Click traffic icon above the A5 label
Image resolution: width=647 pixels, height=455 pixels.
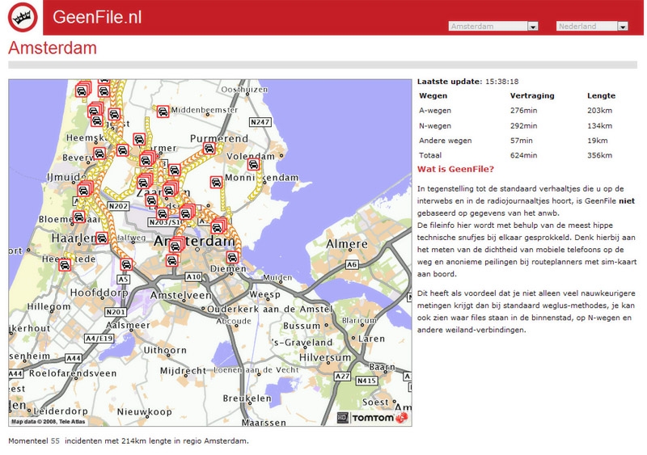point(126,264)
